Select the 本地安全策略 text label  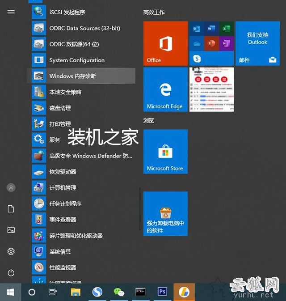click(65, 92)
